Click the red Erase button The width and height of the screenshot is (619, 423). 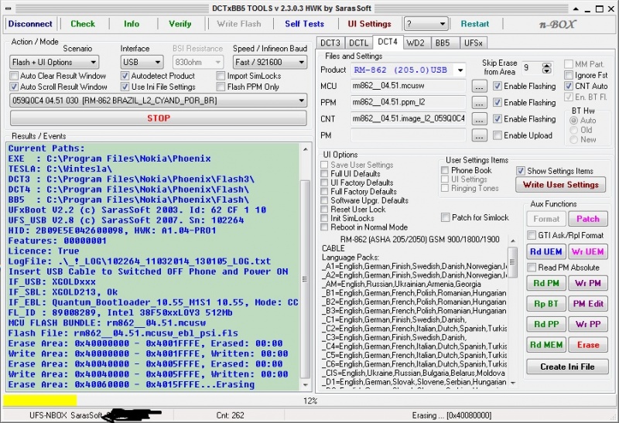click(588, 345)
